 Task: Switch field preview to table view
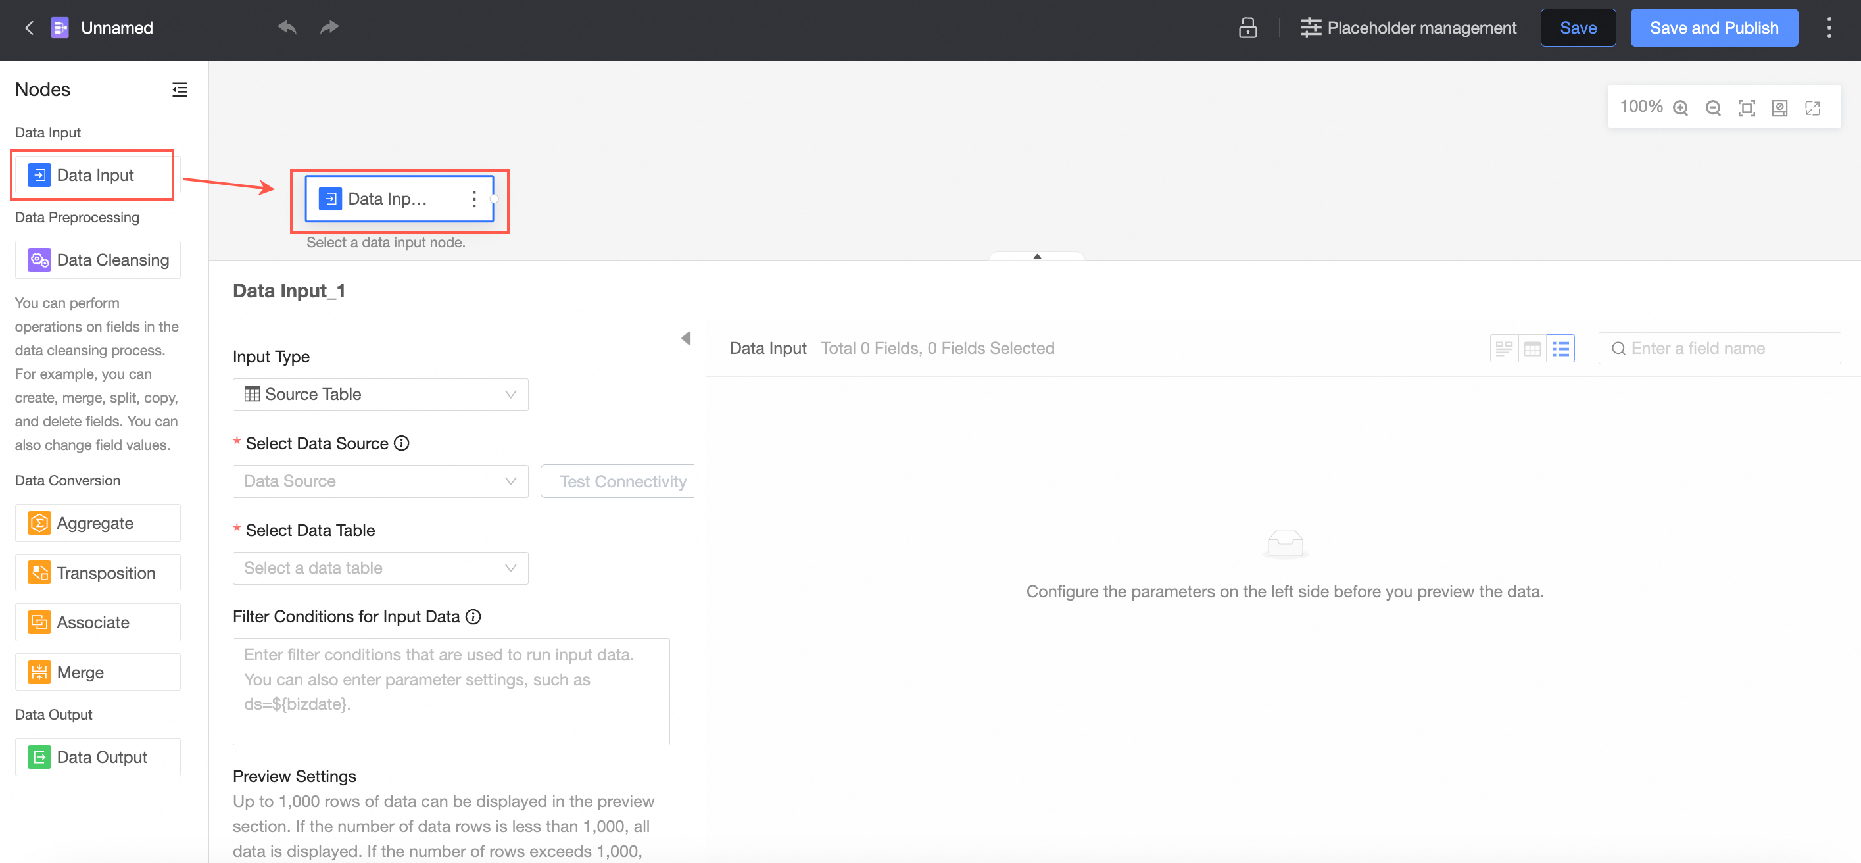[x=1532, y=349]
